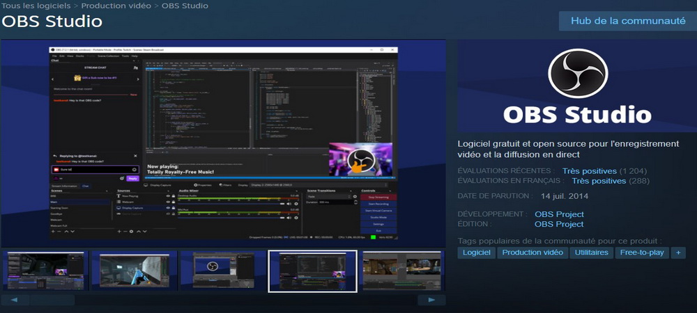Screen dimensions: 697x313
Task: Select the third thumbnail showing OBS logo
Action: coord(223,271)
